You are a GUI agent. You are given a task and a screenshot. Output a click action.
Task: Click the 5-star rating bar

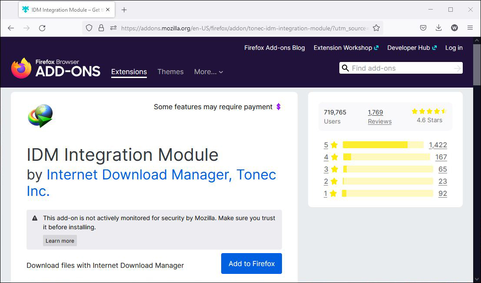pos(382,145)
